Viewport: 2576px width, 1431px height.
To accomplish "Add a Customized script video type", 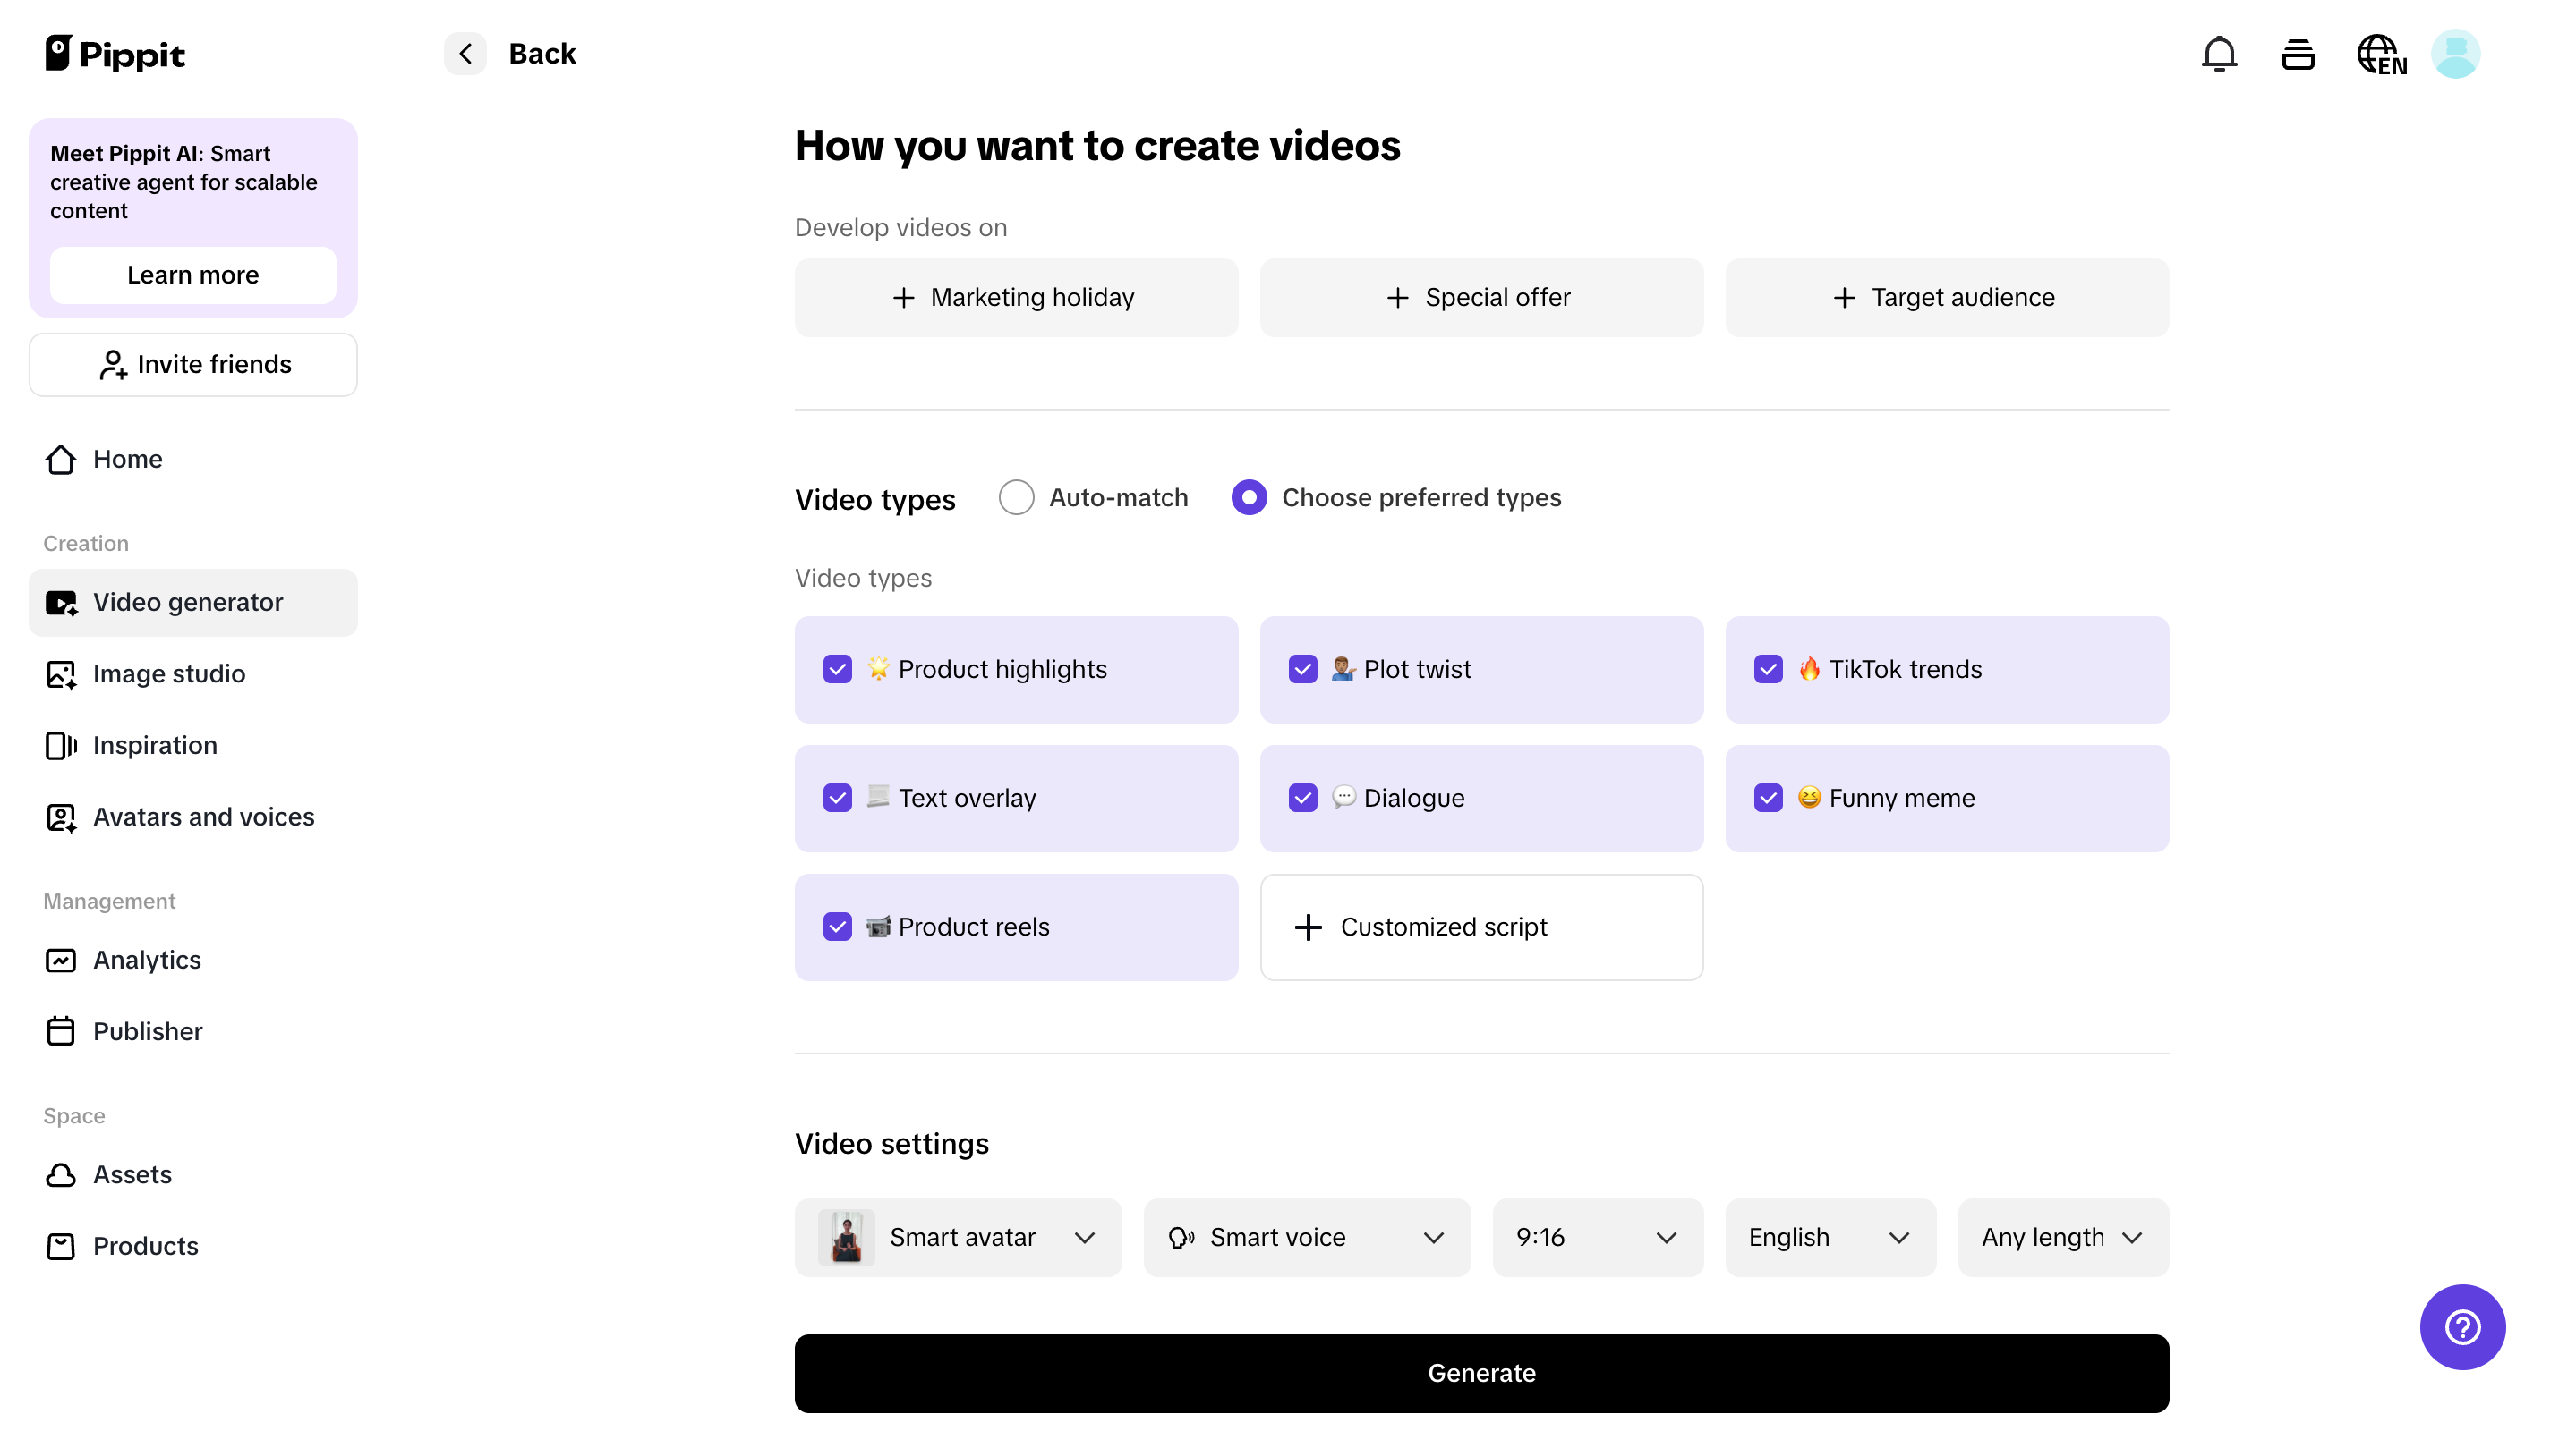I will click(1481, 927).
